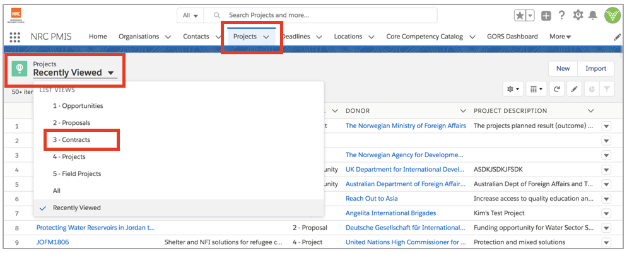
Task: Open the Reach Out to Asia link
Action: click(x=372, y=198)
